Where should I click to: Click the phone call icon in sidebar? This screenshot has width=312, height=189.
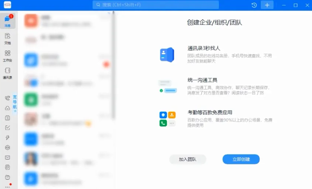tap(8, 98)
